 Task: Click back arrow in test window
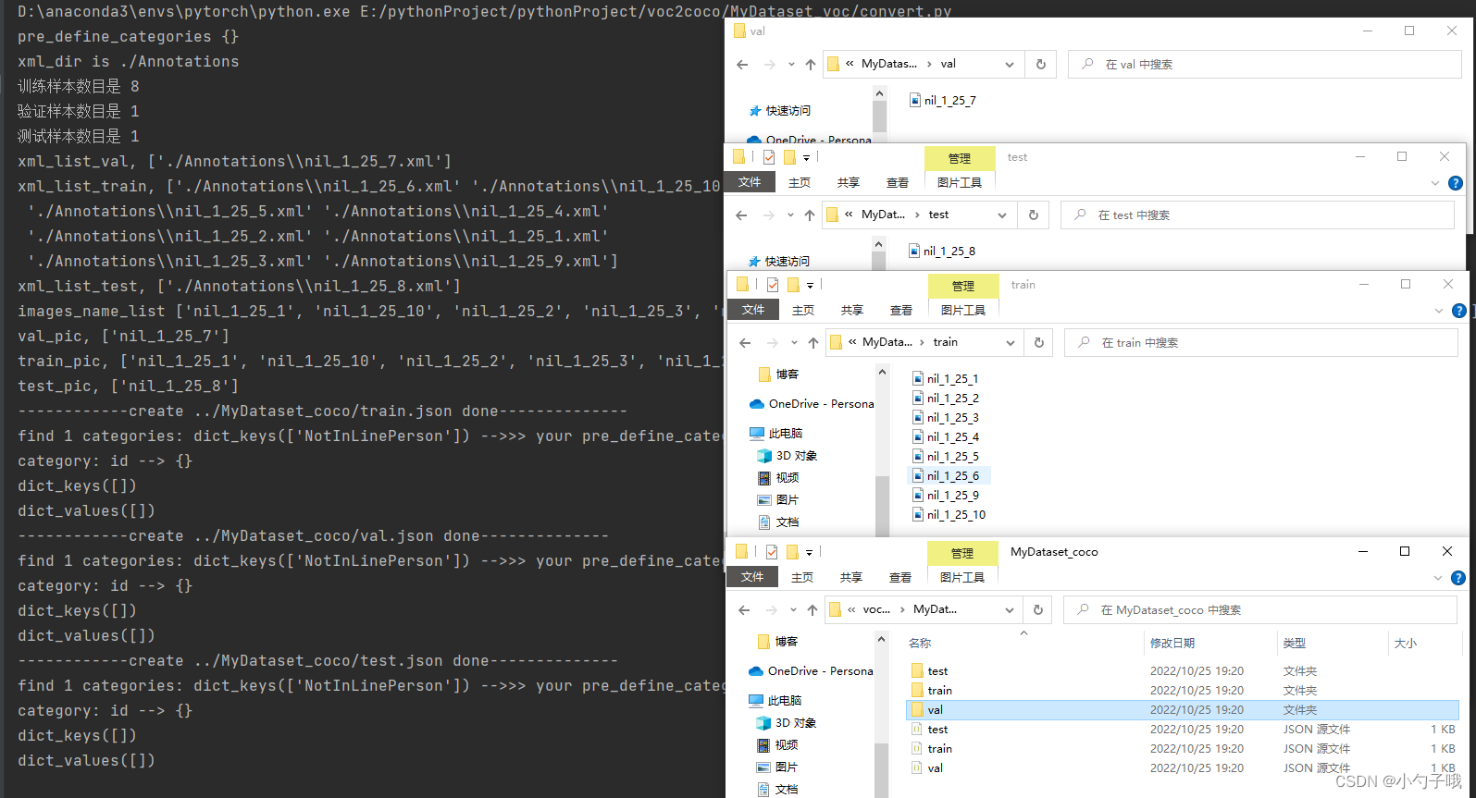(x=741, y=215)
